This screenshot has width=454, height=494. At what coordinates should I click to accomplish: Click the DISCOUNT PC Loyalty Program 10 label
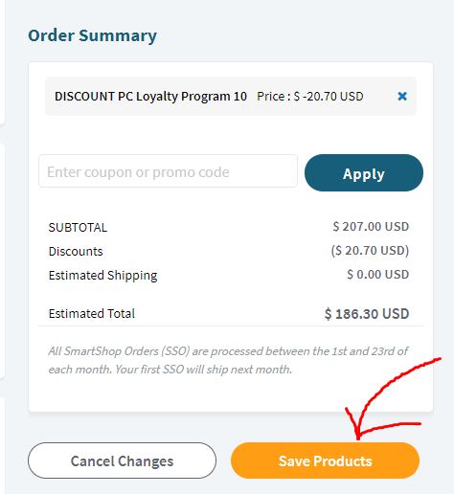tap(150, 96)
